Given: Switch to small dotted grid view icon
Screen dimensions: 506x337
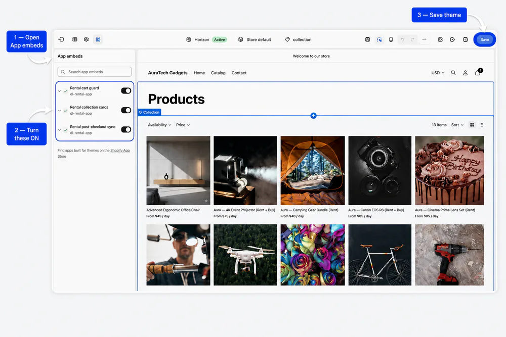Looking at the screenshot, I should (x=482, y=125).
